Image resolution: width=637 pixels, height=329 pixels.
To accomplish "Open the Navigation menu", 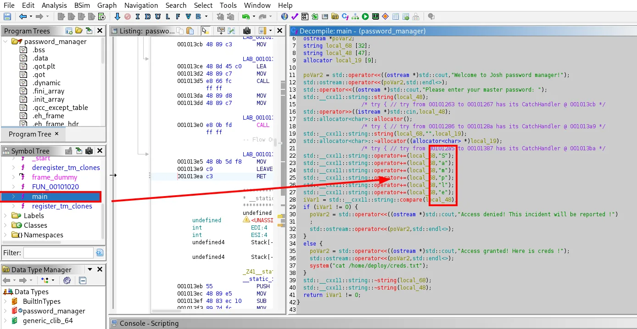I will [141, 5].
